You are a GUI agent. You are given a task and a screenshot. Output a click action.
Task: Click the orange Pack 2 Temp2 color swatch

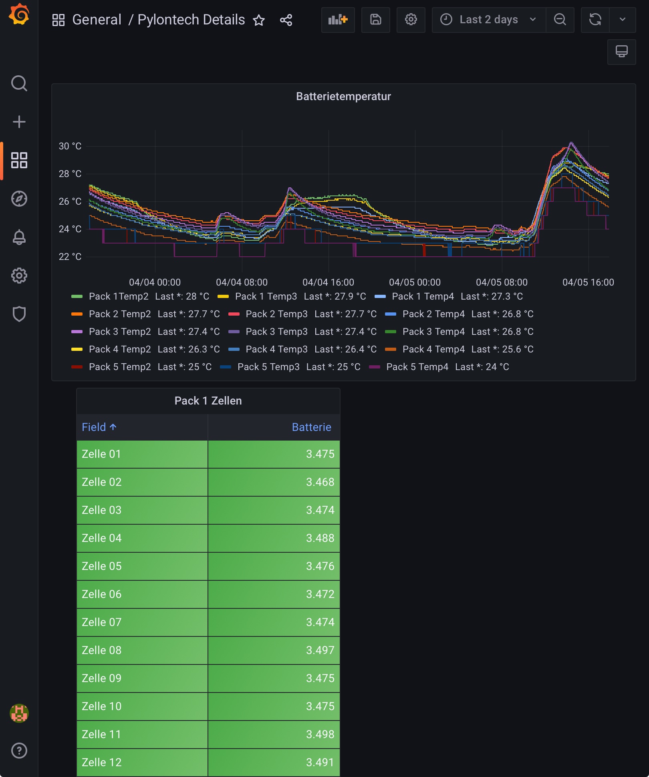tap(77, 314)
